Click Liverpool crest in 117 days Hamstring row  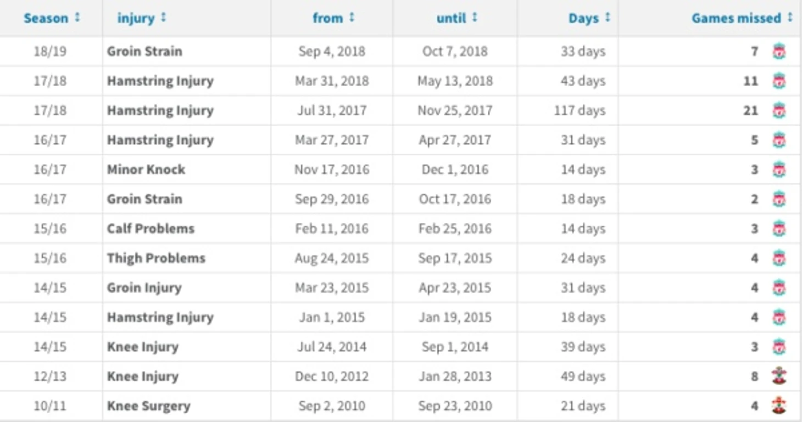779,111
